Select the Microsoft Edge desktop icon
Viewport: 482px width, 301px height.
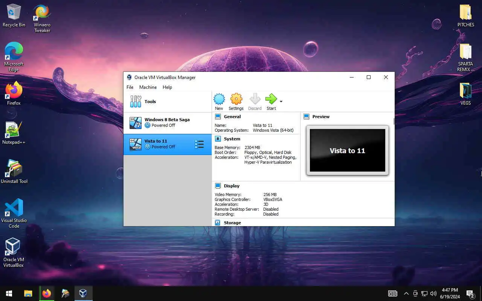[14, 57]
